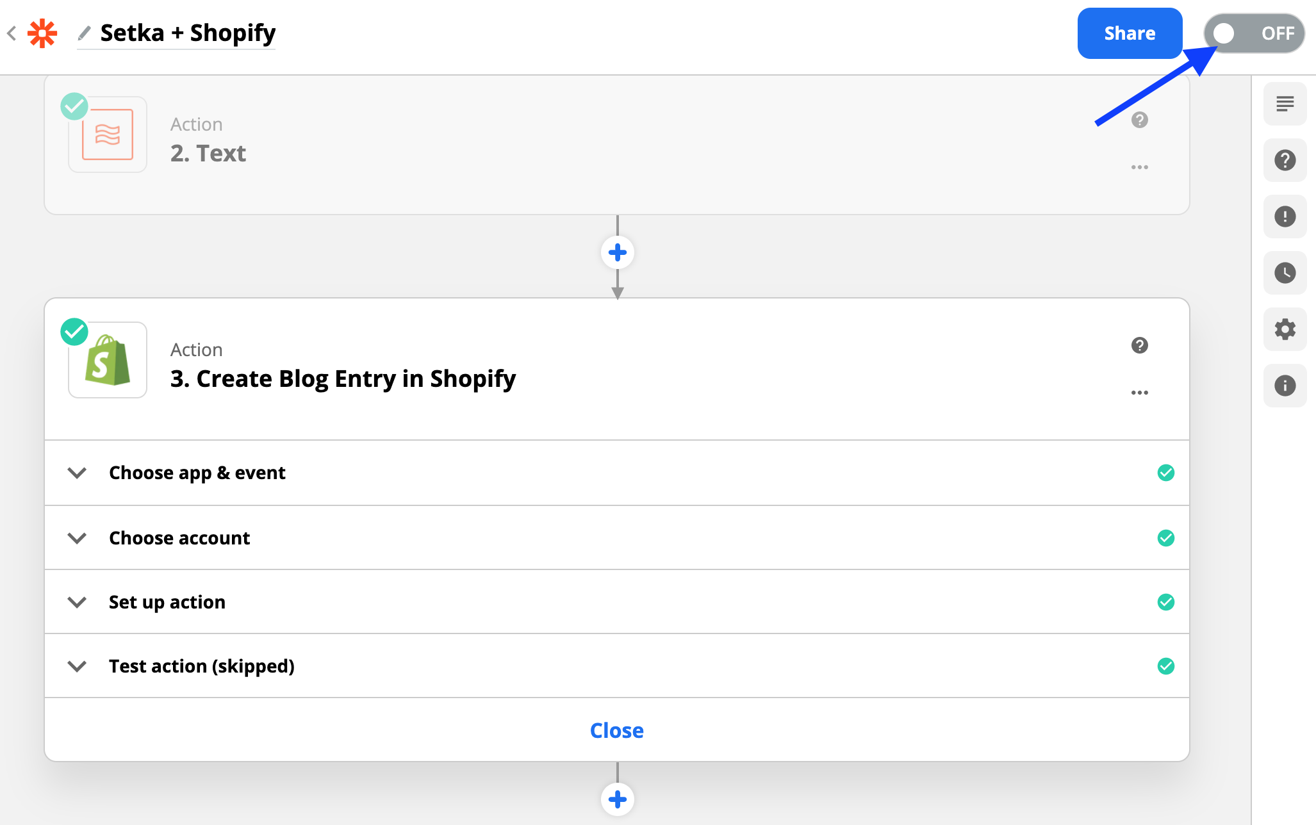Open the history clock icon in sidebar
Image resolution: width=1316 pixels, height=825 pixels.
1285,273
